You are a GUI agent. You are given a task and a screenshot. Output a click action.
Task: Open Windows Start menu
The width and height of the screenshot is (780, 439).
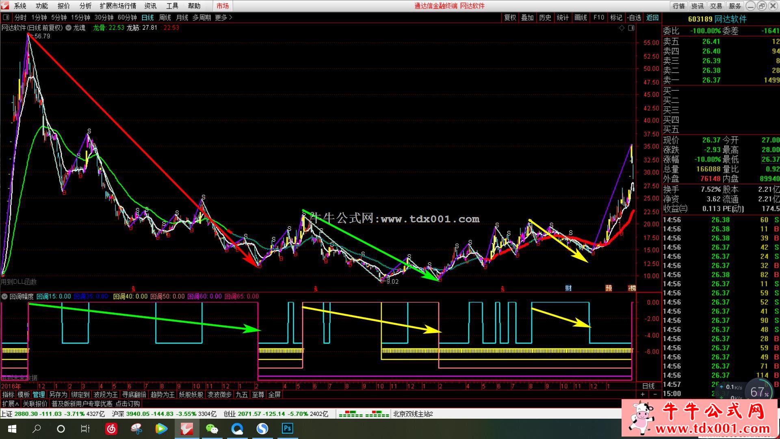pos(12,429)
